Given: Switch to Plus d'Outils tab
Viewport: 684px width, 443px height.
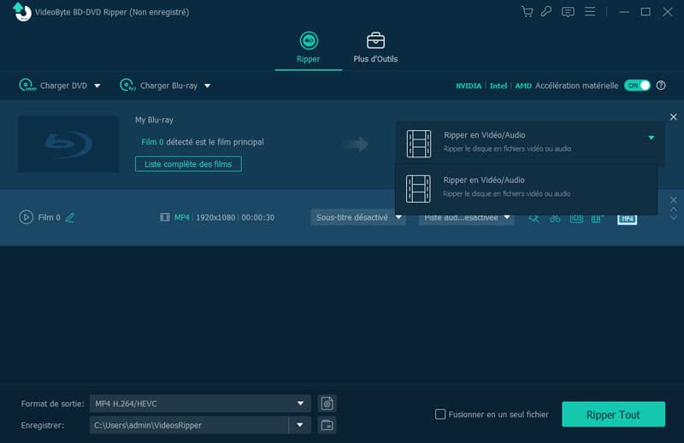Looking at the screenshot, I should 375,48.
